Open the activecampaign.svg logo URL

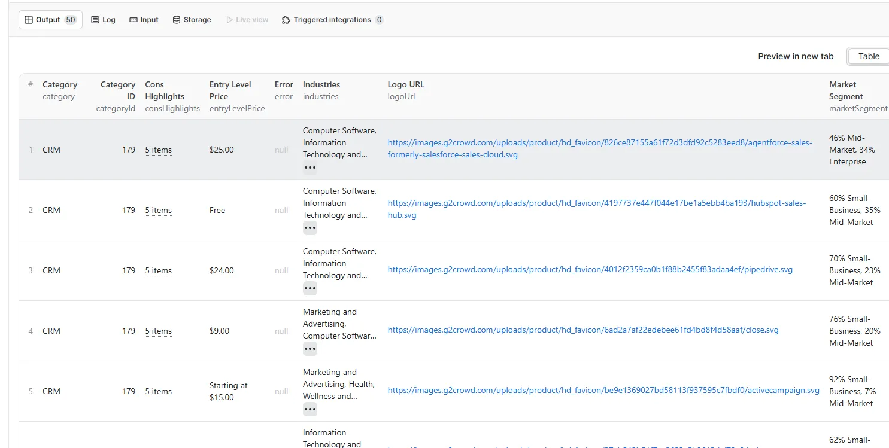click(603, 391)
